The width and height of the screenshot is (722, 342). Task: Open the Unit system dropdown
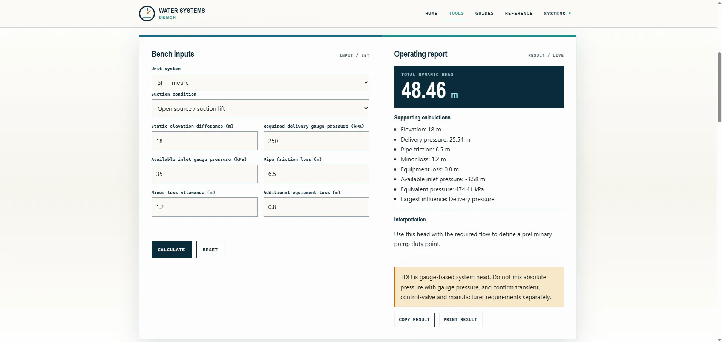pyautogui.click(x=260, y=82)
